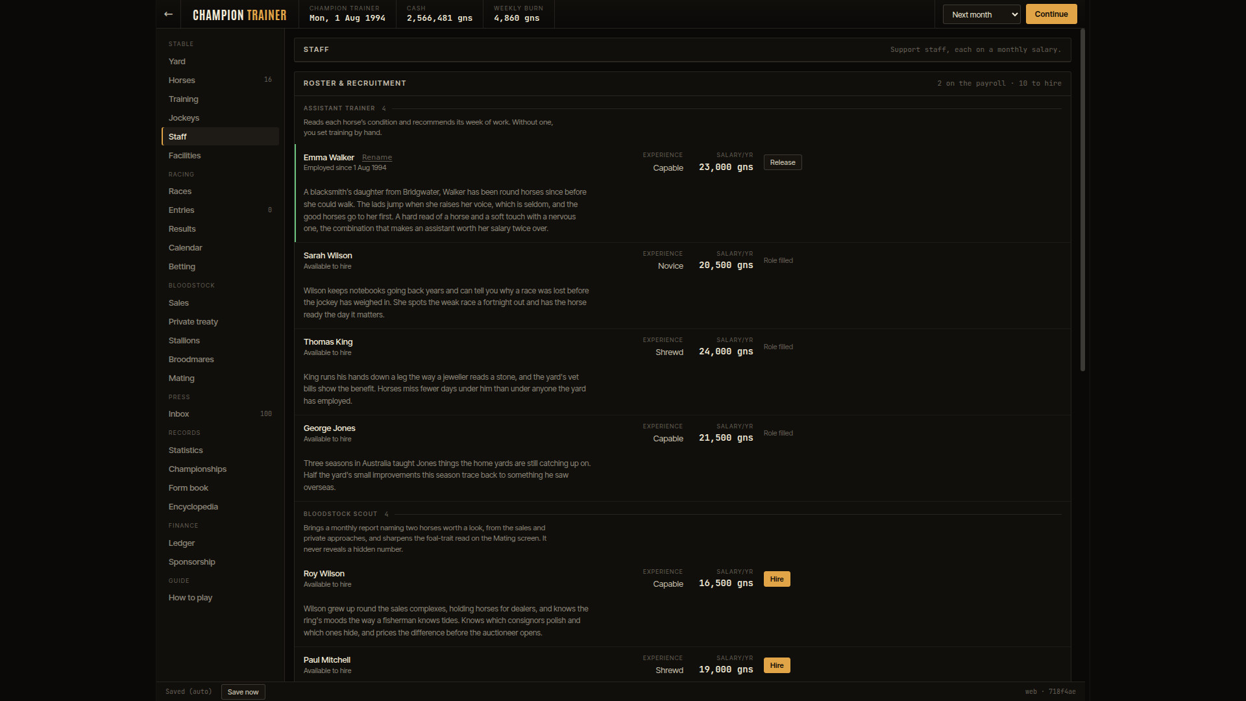Open Private treaty page
The width and height of the screenshot is (1246, 701).
[x=220, y=322]
